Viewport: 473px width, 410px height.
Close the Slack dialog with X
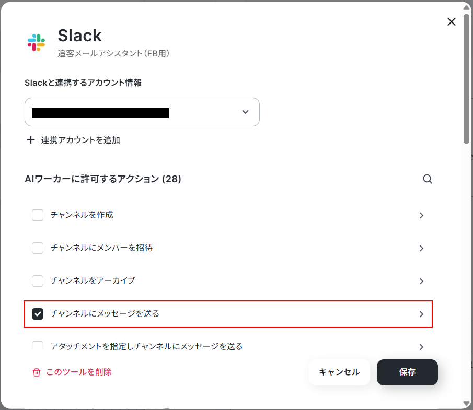[x=451, y=22]
